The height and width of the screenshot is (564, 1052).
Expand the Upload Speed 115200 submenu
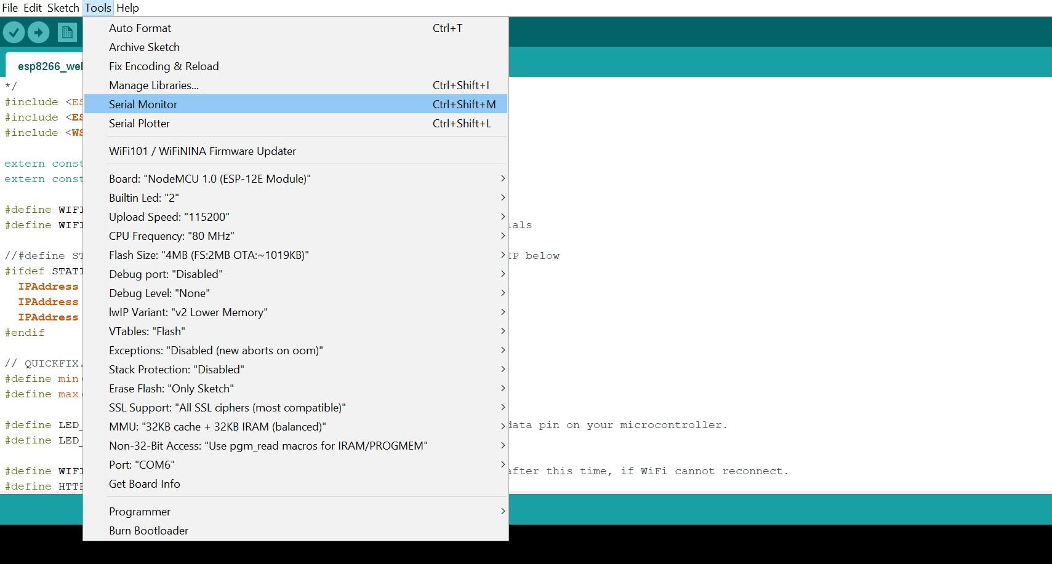(295, 217)
